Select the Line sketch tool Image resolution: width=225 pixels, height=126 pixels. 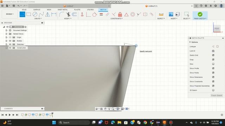(x=22, y=14)
